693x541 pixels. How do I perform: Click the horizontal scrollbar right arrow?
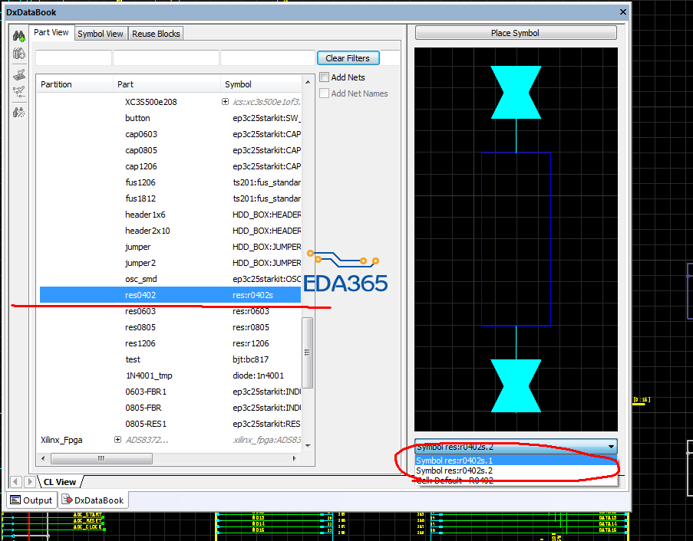point(295,458)
